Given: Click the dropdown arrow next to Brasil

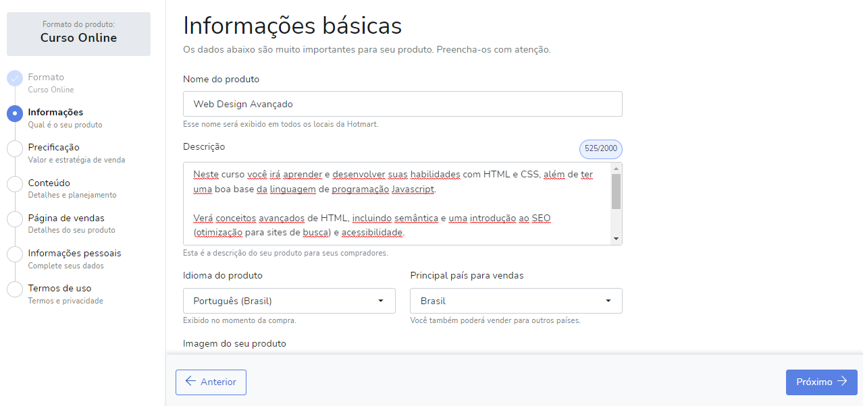Looking at the screenshot, I should pos(608,301).
